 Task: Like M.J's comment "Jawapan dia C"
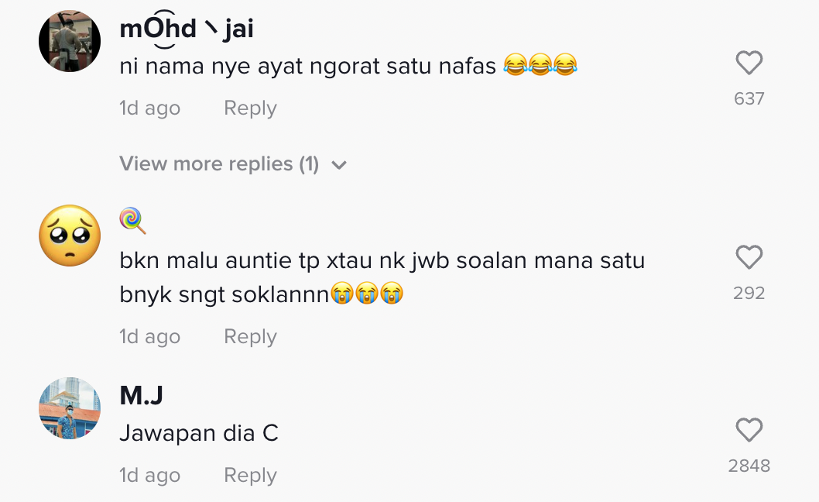click(749, 431)
